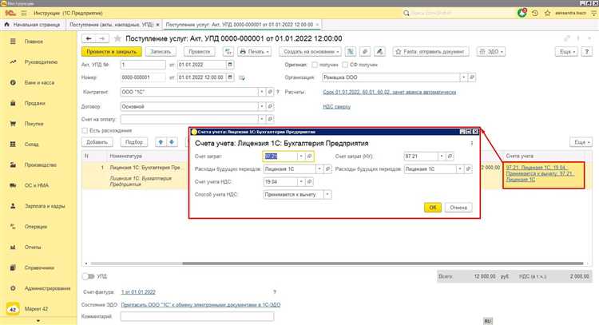Click Провести и закрыть button

(112, 52)
